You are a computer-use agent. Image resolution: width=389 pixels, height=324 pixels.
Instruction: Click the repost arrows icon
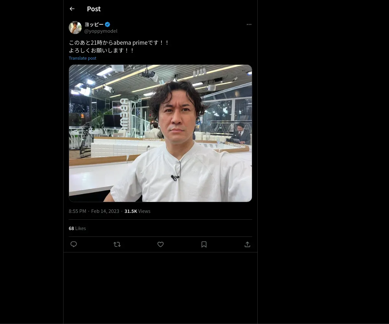117,244
